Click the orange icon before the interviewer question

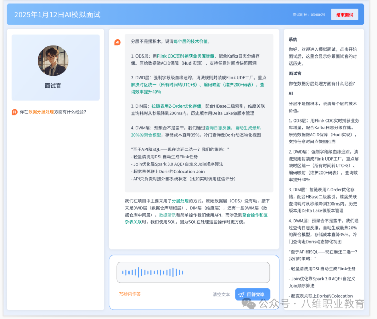(x=15, y=112)
